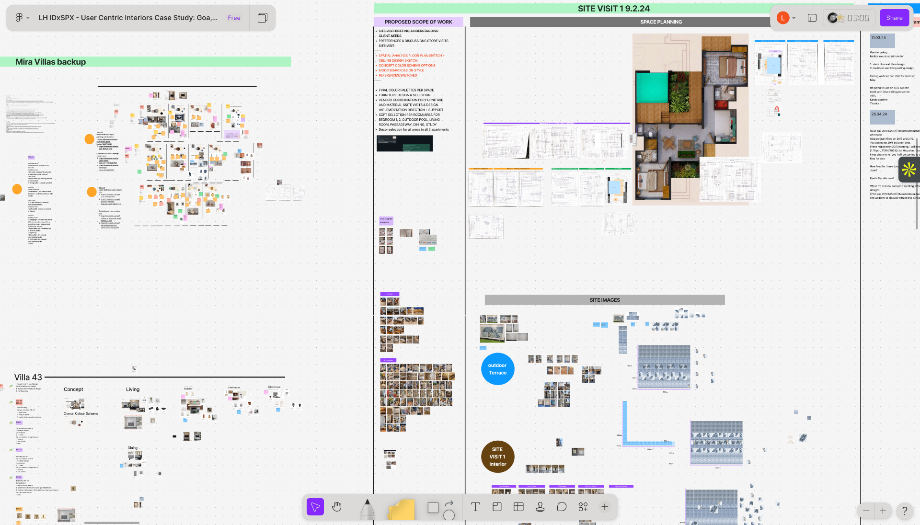Expand the user avatar chevron
This screenshot has width=920, height=525.
[794, 18]
